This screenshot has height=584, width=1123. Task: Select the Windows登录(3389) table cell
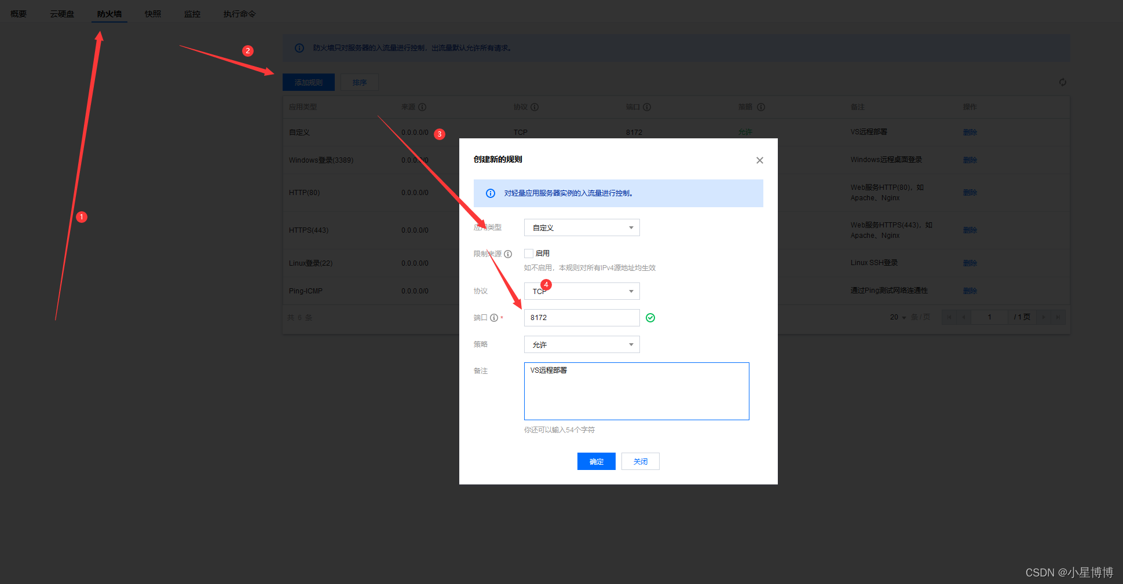point(321,160)
